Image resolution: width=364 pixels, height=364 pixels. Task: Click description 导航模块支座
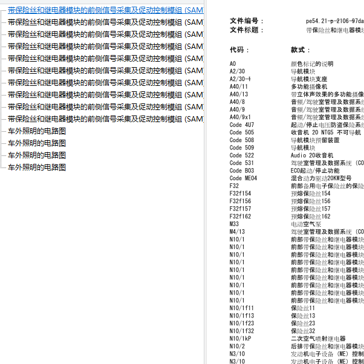[x=309, y=79]
